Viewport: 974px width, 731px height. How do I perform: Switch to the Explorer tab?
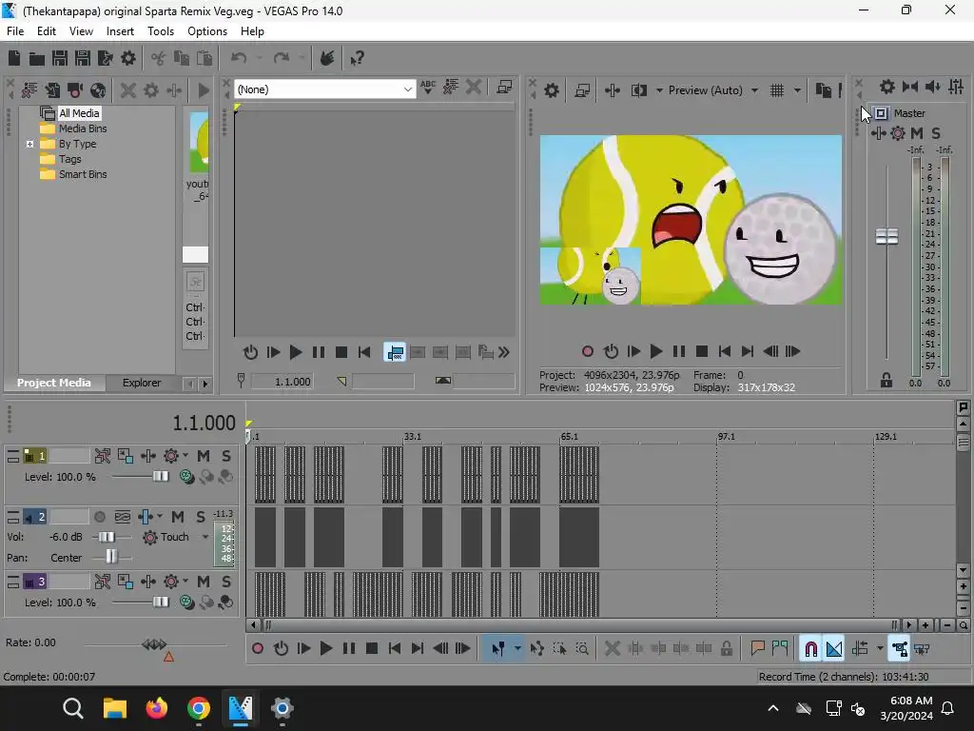coord(142,383)
